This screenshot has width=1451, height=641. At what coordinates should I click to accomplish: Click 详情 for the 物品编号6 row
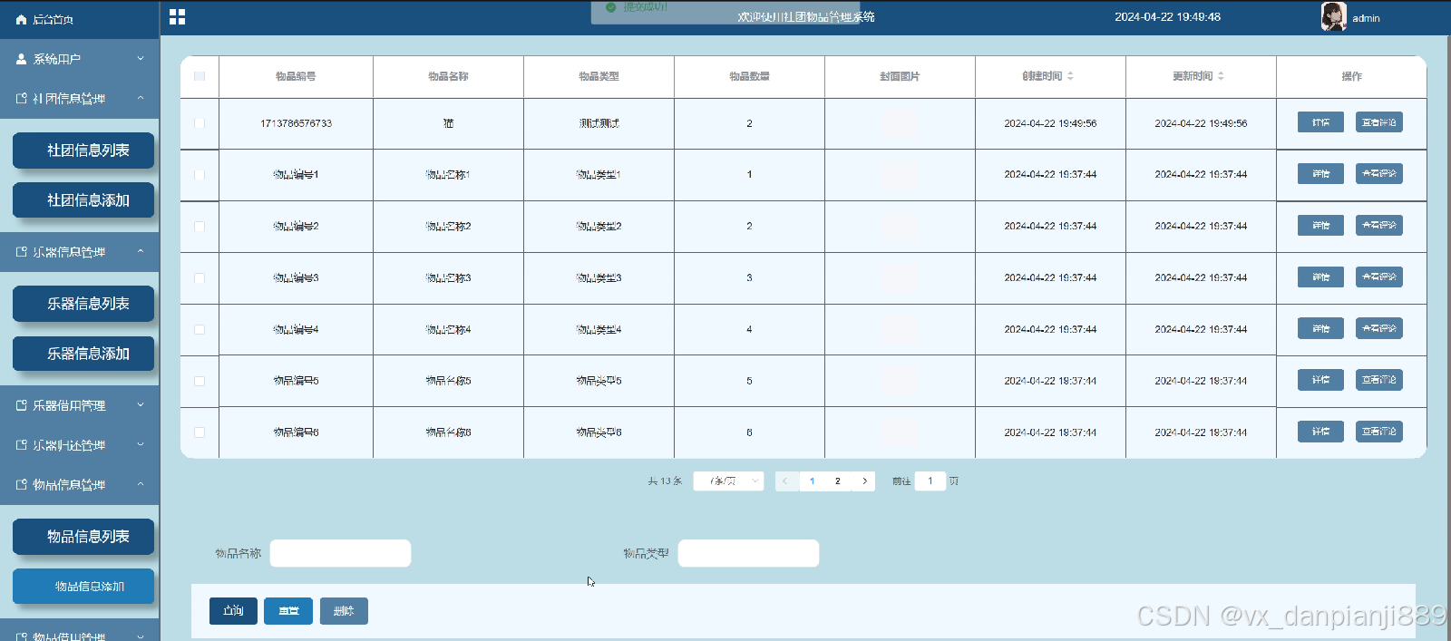tap(1320, 432)
